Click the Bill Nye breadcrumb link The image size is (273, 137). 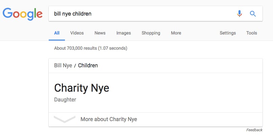(x=63, y=66)
